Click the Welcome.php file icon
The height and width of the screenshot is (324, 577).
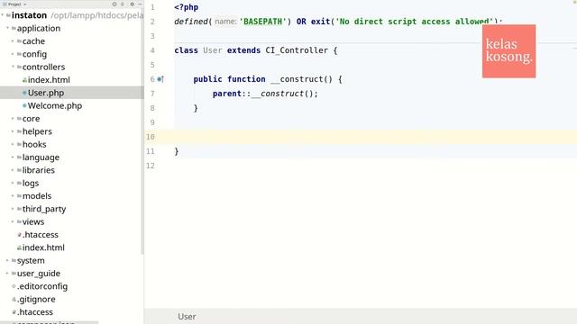click(24, 106)
